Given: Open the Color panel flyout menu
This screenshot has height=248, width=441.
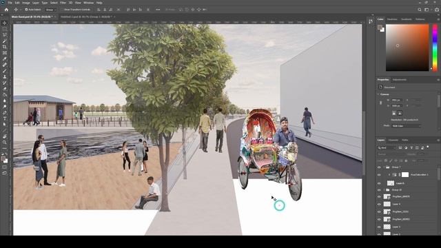Looking at the screenshot, I should (x=438, y=19).
